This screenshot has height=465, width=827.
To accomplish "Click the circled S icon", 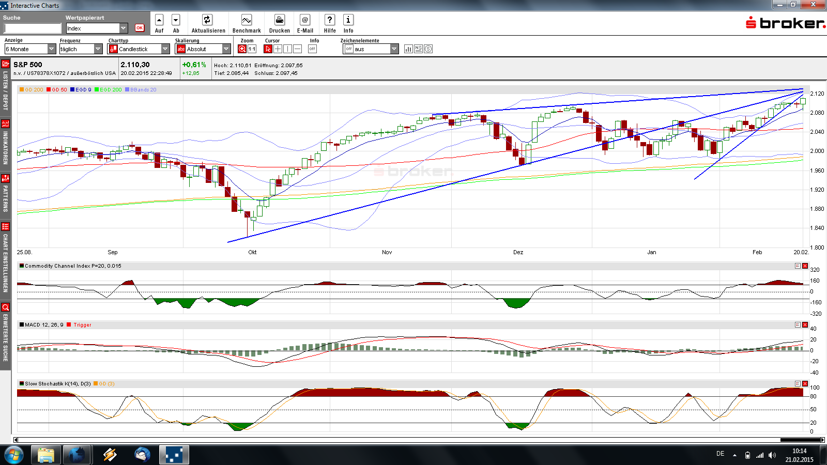I will click(x=428, y=49).
